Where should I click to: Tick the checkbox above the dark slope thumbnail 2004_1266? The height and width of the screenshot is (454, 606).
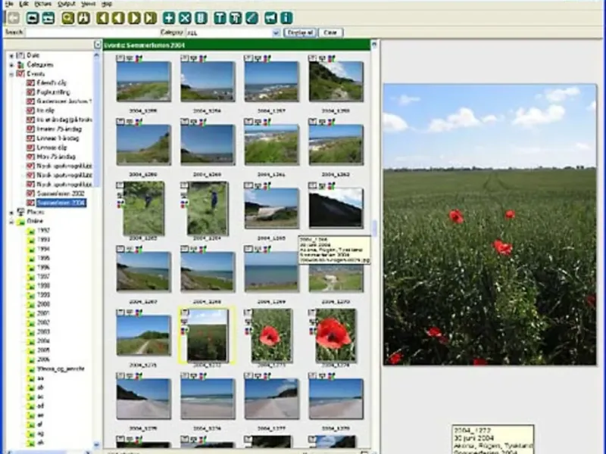click(x=312, y=185)
